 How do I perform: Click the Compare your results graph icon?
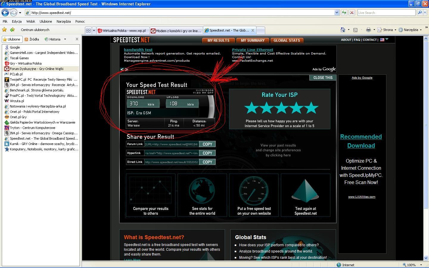click(150, 190)
